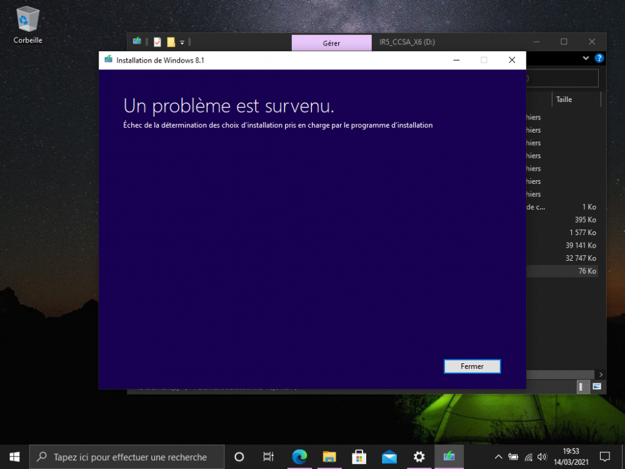Select the file row sized 395 Ko
The width and height of the screenshot is (625, 469).
[562, 219]
